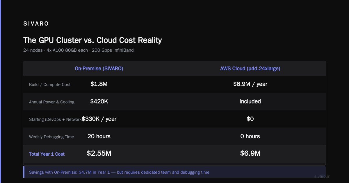Viewport: 349px width, 183px height.
Task: Click the Weekly Debugging Time label
Action: tap(51, 137)
